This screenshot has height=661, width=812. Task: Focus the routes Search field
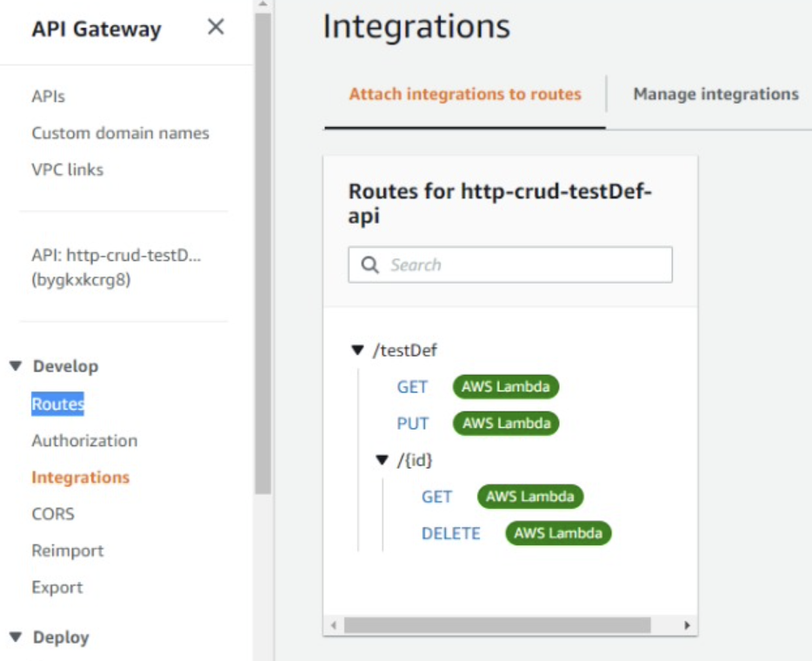click(x=510, y=264)
